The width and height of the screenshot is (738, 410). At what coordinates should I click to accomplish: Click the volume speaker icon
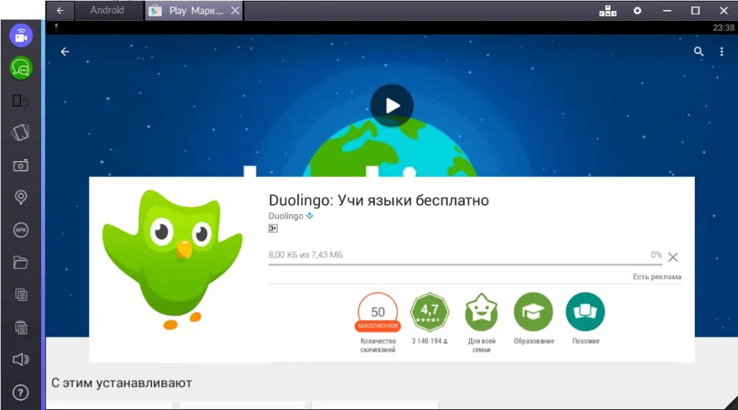[21, 360]
